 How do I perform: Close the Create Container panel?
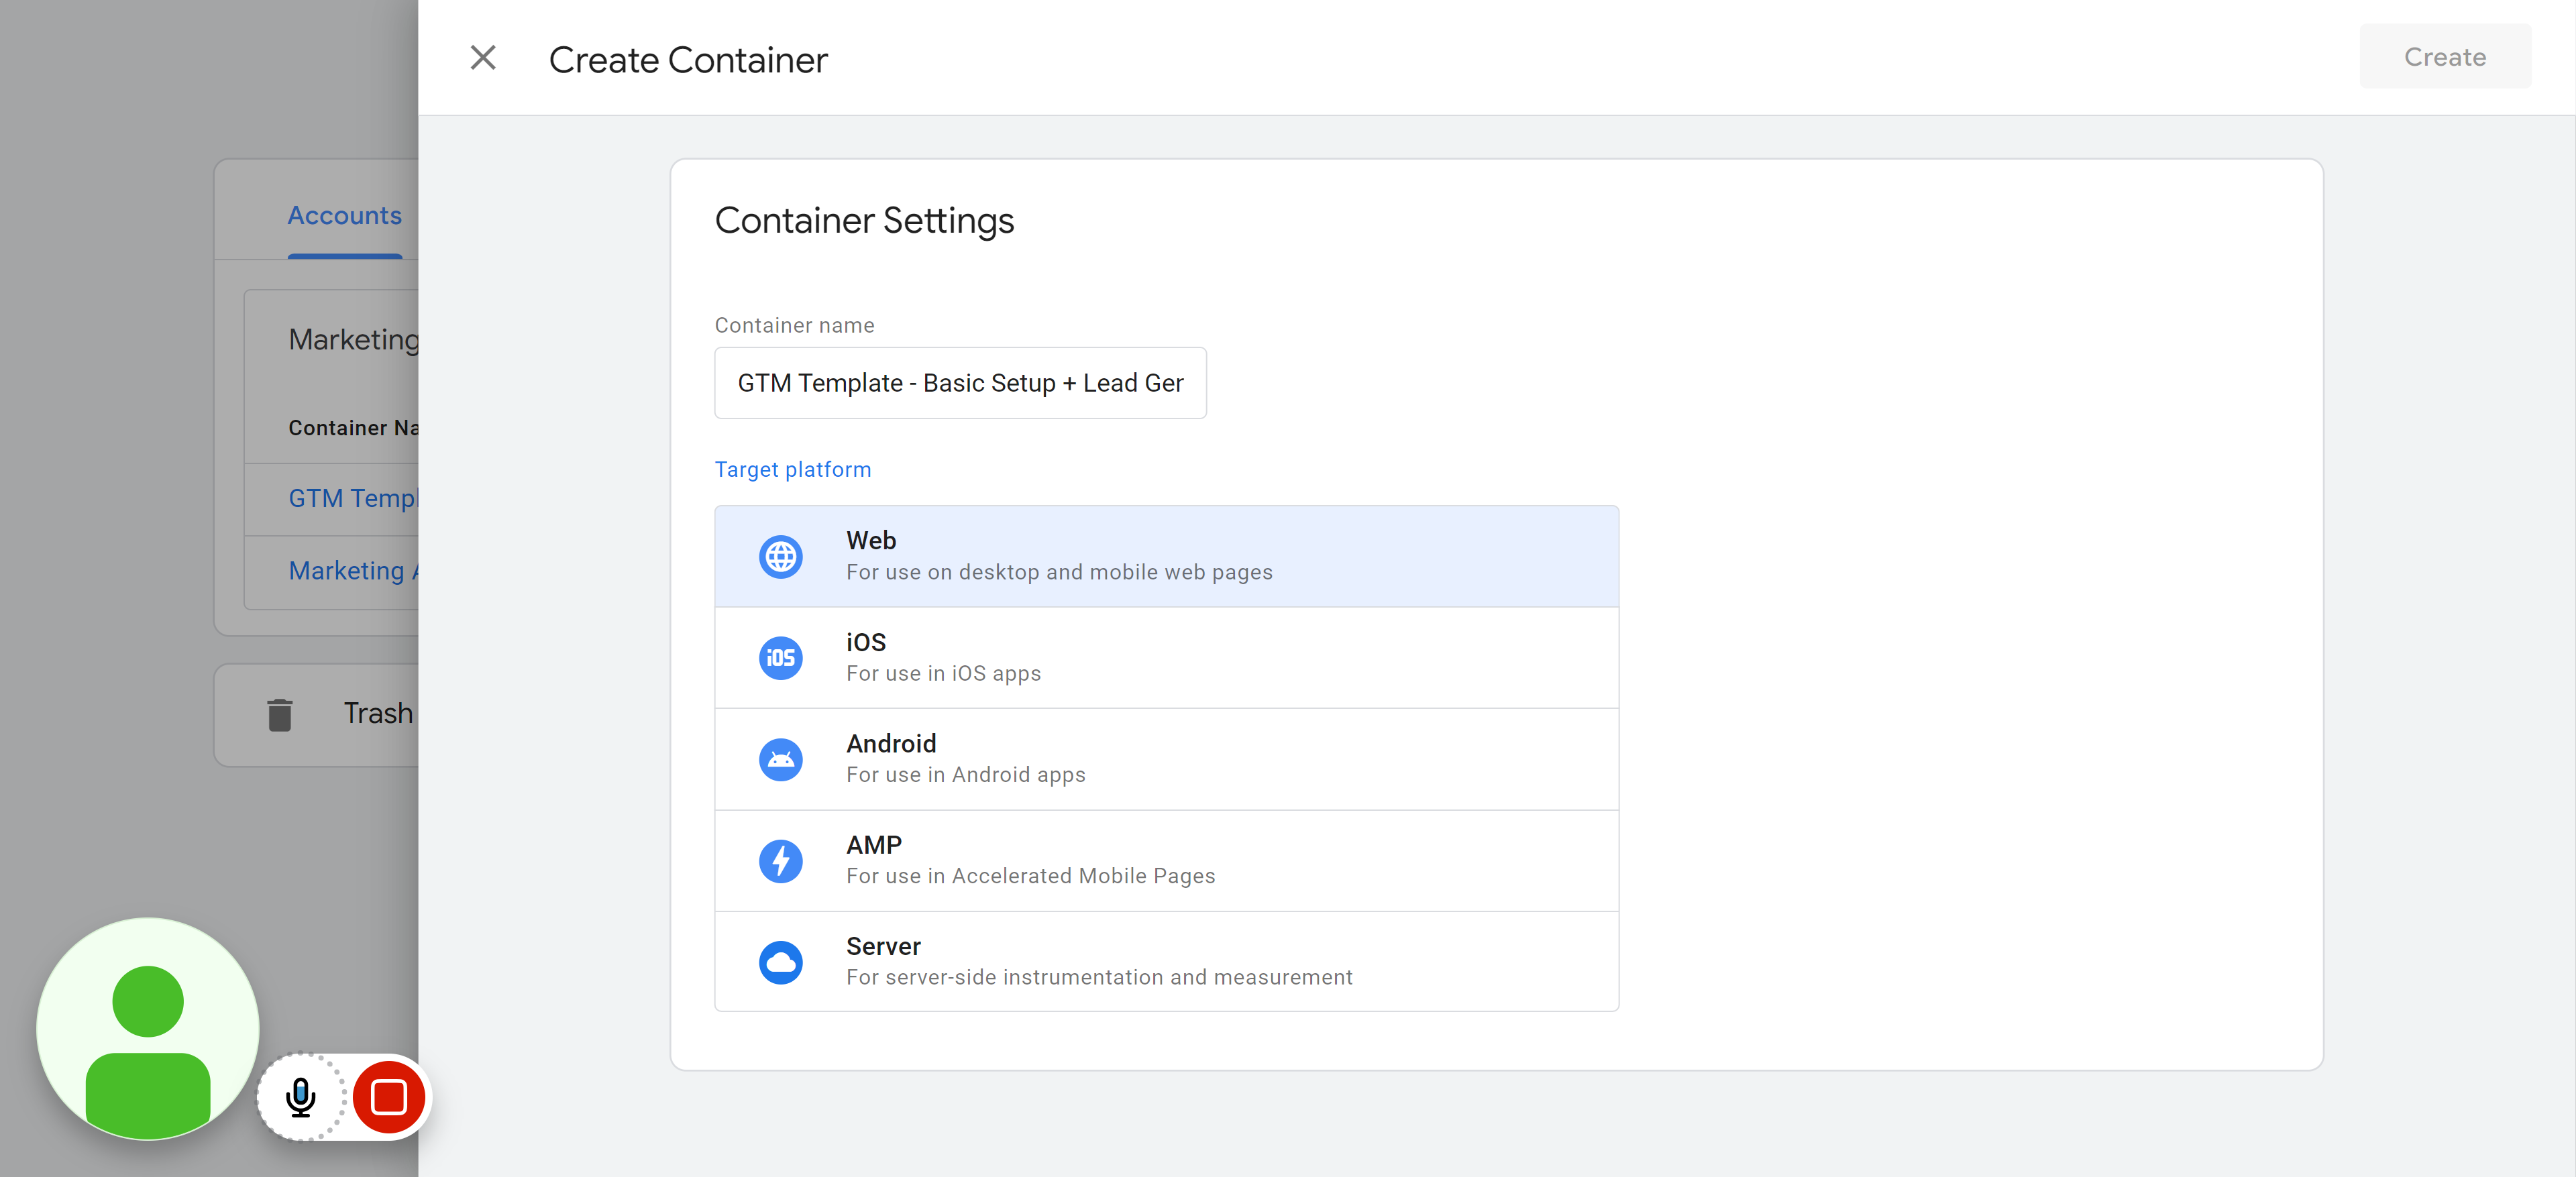483,58
